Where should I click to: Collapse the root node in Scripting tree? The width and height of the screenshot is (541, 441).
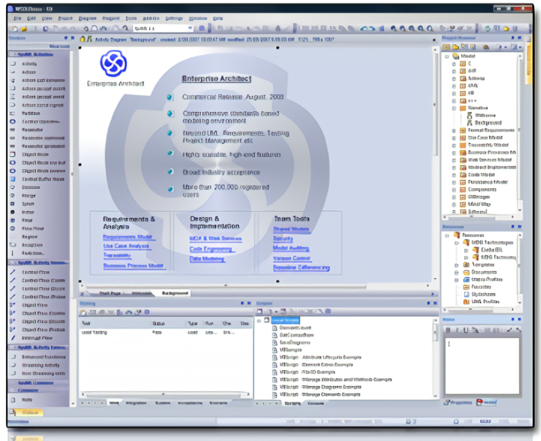(259, 321)
